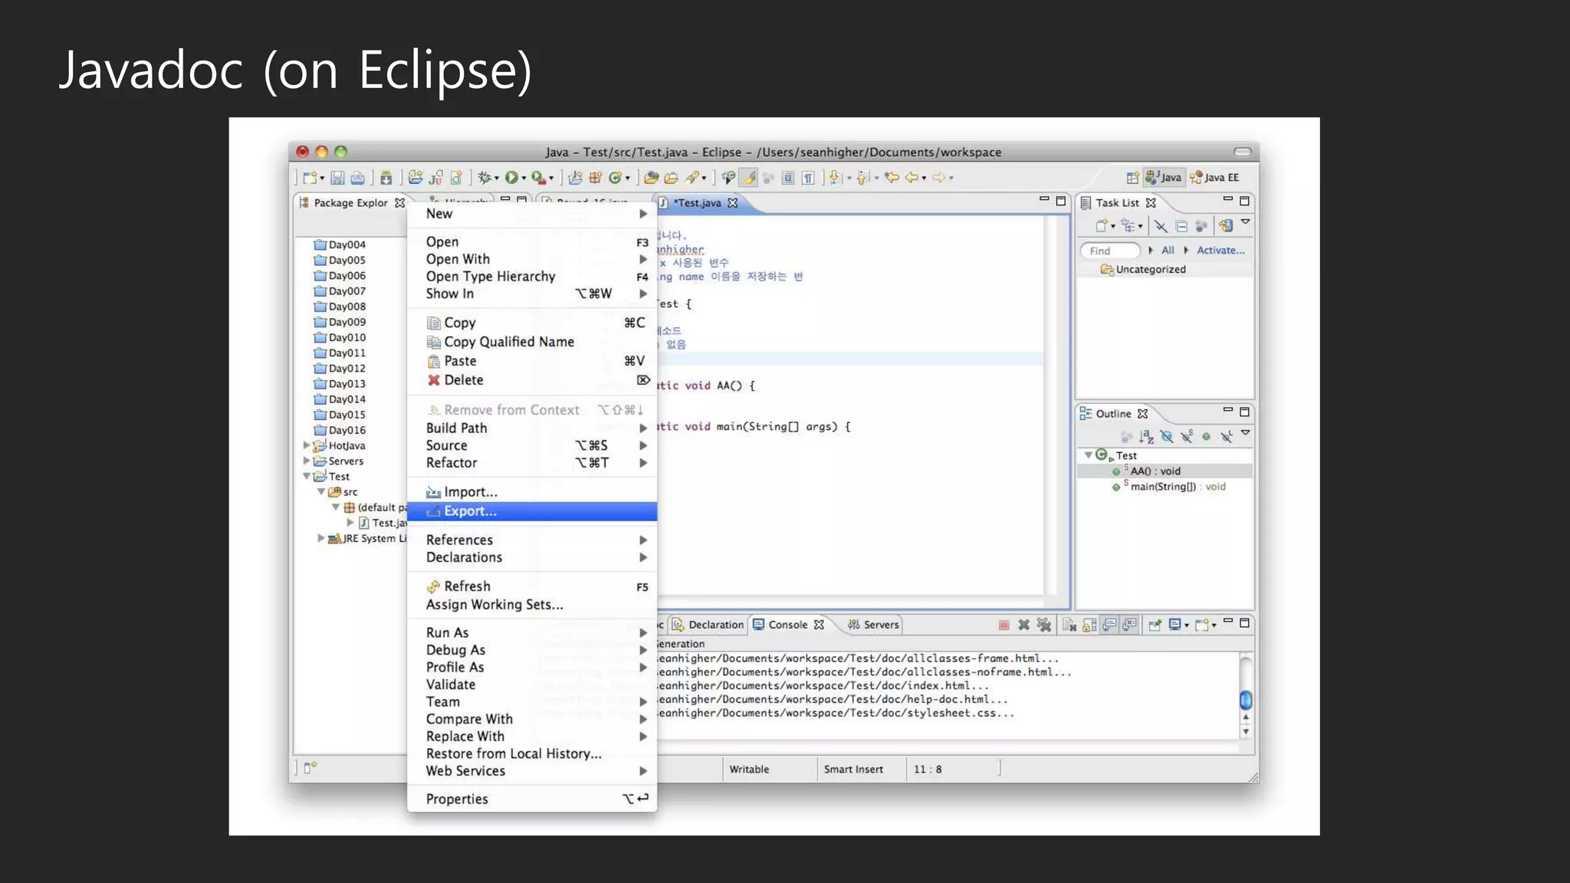Click the All filter link in Task List

coord(1168,251)
